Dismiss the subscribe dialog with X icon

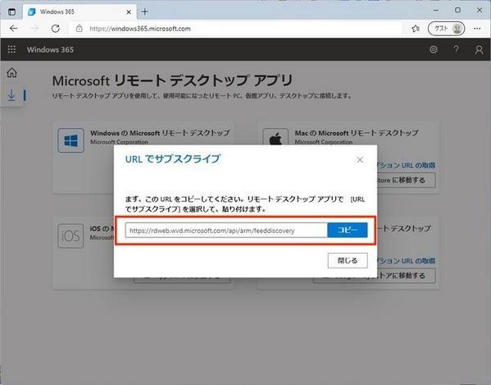point(360,159)
